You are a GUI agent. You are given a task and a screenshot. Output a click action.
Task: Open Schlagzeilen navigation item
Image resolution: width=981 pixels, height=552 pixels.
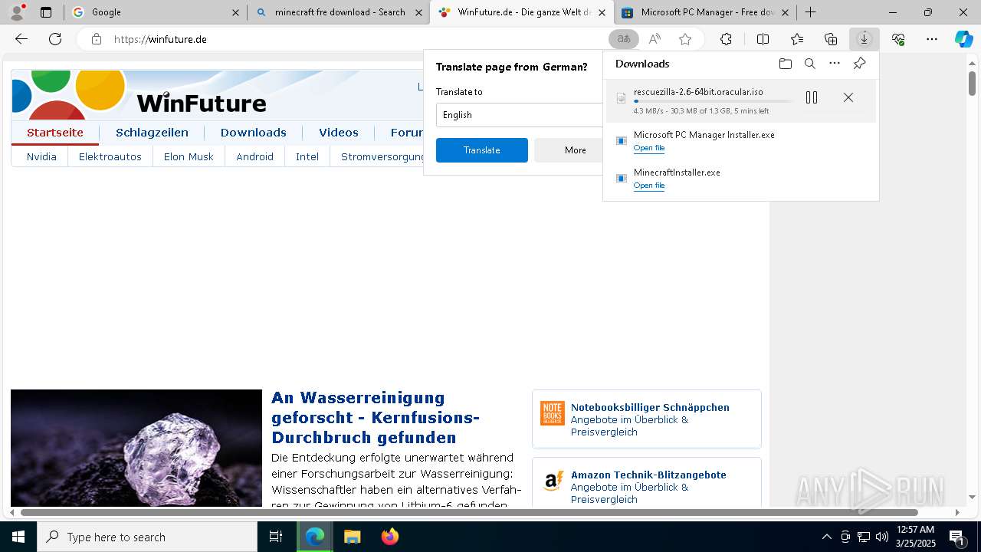pos(152,133)
